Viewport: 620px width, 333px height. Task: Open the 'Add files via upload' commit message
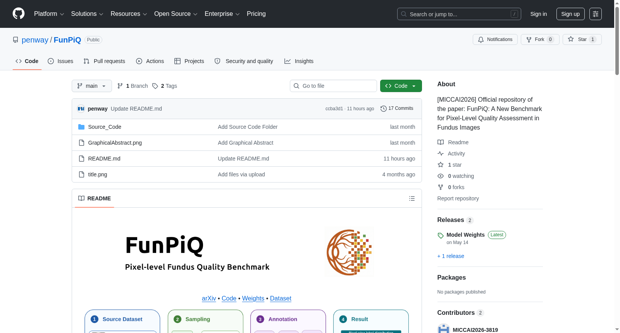tap(241, 174)
